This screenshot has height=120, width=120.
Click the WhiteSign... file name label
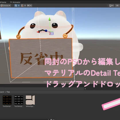30,106
